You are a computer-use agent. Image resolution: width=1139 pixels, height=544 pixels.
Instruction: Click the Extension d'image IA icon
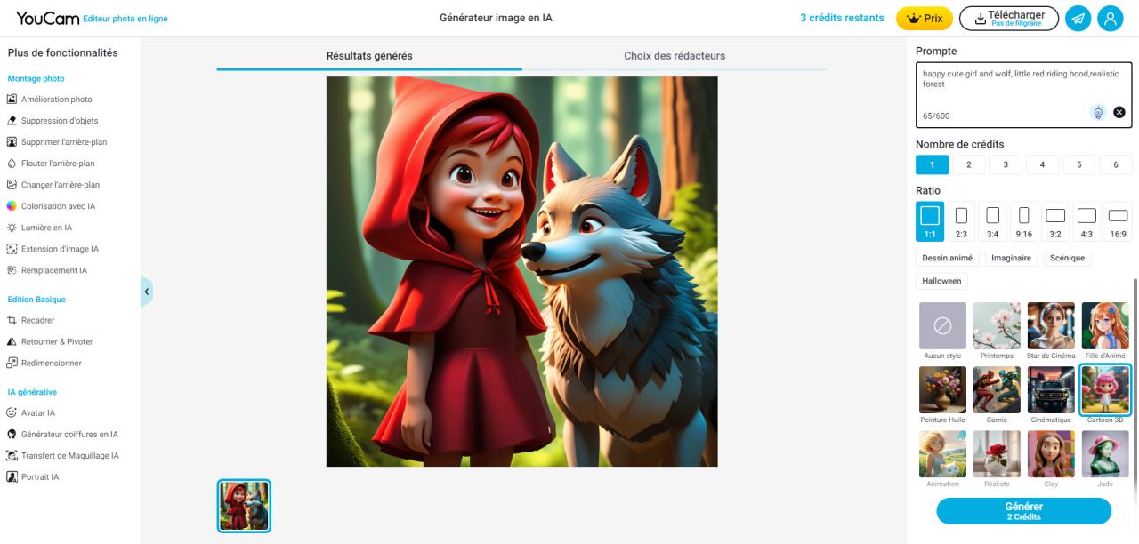12,249
